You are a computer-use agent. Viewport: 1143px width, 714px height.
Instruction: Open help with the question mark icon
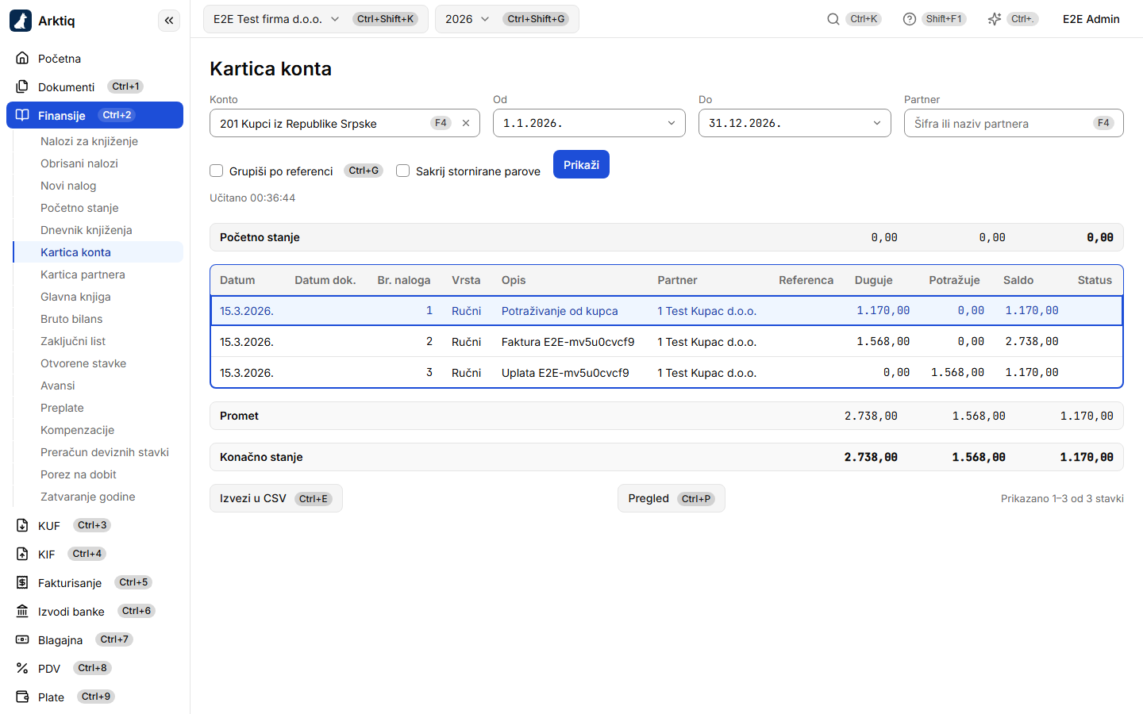(x=910, y=19)
